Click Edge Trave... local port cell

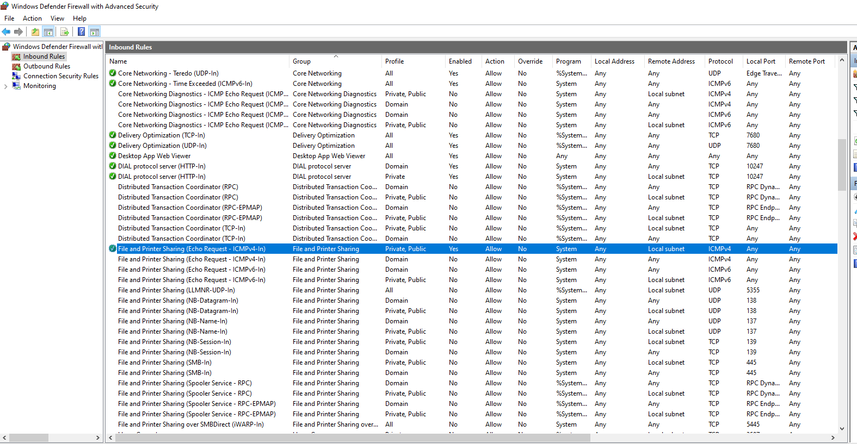pyautogui.click(x=764, y=73)
